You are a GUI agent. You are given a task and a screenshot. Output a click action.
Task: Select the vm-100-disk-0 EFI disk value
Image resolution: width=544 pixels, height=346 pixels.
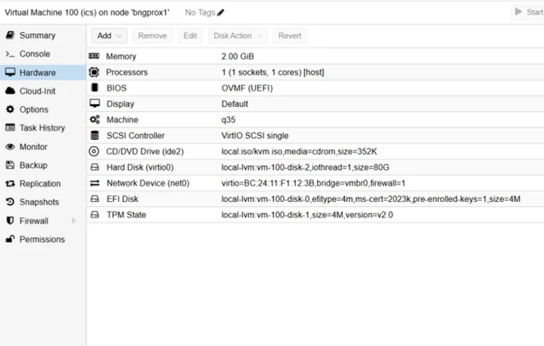pos(371,199)
